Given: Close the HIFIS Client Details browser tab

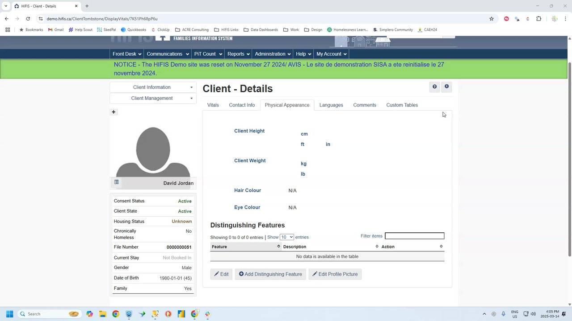Looking at the screenshot, I should (x=76, y=6).
